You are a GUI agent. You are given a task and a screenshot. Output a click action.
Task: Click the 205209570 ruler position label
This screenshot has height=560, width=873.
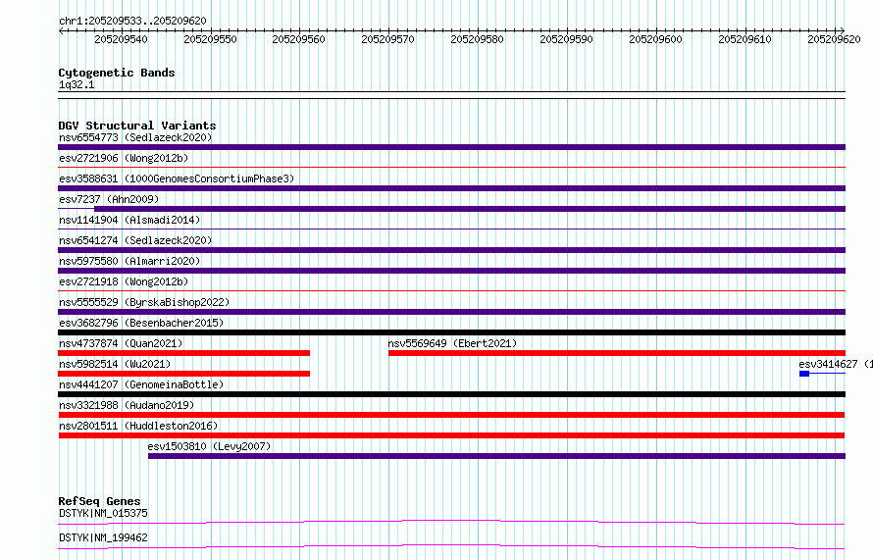(x=388, y=39)
